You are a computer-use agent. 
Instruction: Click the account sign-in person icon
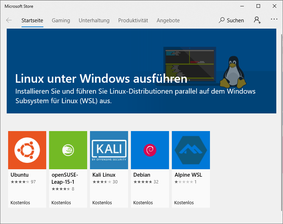[257, 20]
